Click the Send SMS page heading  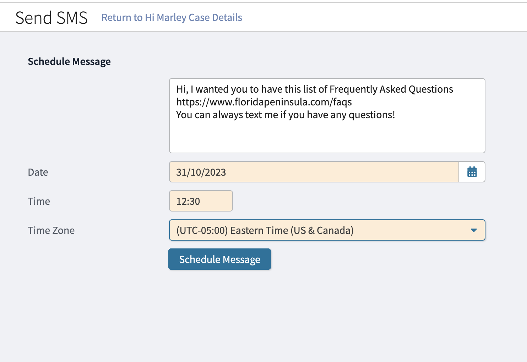[x=51, y=17]
